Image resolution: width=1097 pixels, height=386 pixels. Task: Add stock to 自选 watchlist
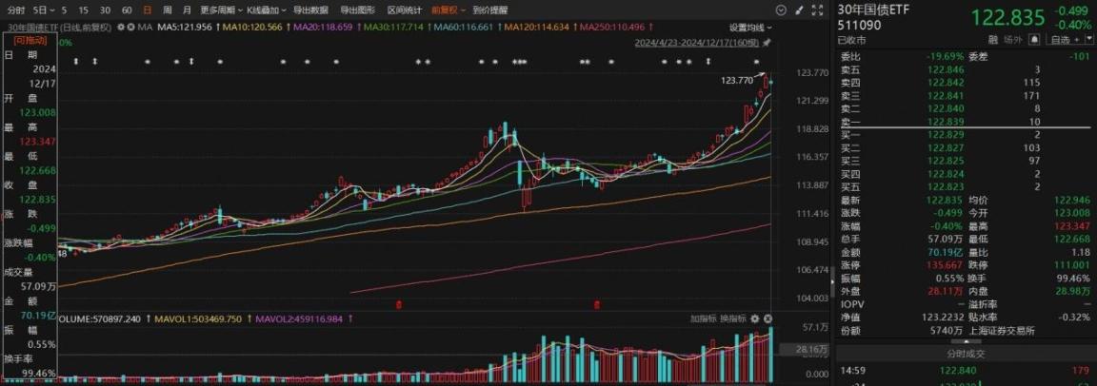[x=1063, y=39]
